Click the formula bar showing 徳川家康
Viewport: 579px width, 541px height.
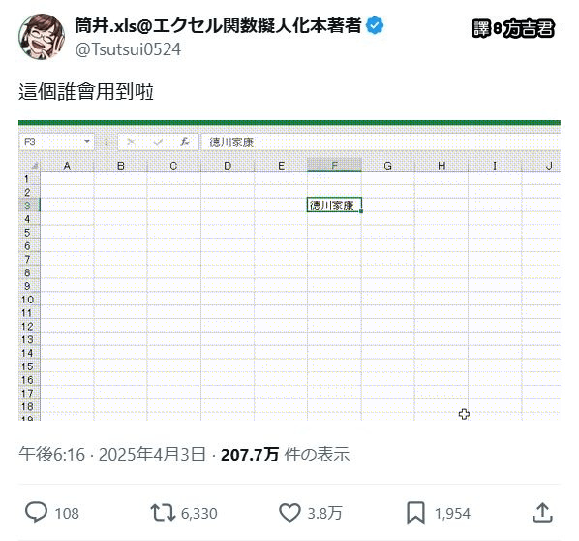tap(381, 142)
